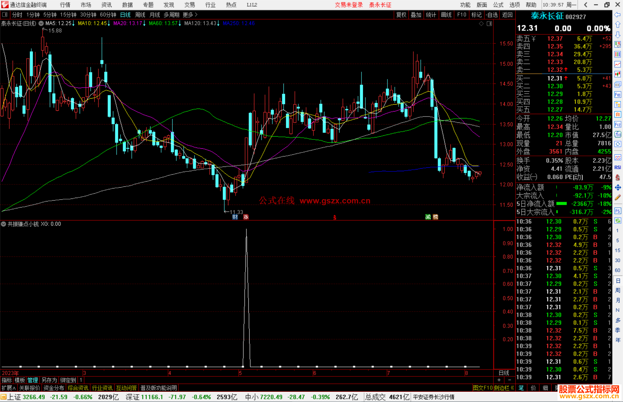This screenshot has width=623, height=402.
Task: Click the back arrow sidebar icon
Action: coord(618,15)
